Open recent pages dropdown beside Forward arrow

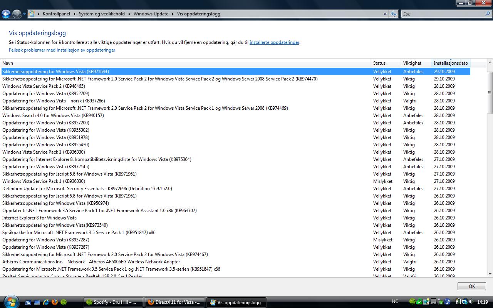(24, 14)
